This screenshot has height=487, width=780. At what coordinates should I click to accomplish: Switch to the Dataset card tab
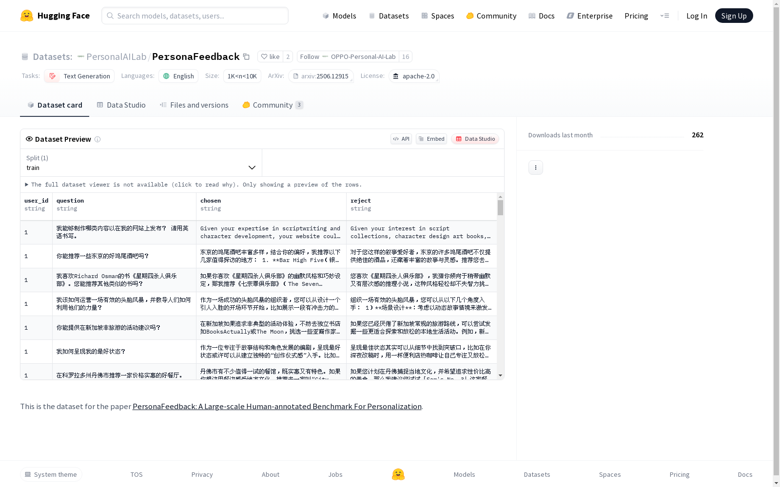tap(55, 105)
